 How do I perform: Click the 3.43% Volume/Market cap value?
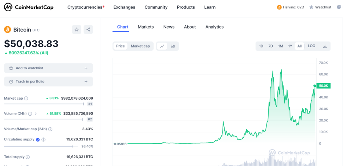(x=88, y=129)
